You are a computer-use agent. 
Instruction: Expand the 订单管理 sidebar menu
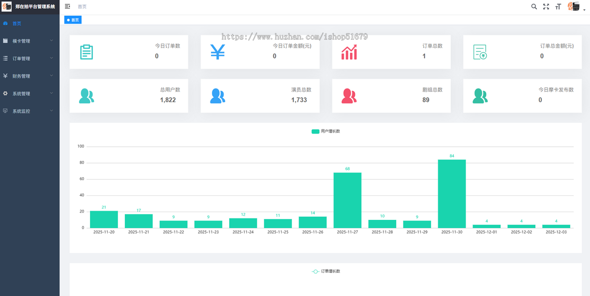point(29,58)
